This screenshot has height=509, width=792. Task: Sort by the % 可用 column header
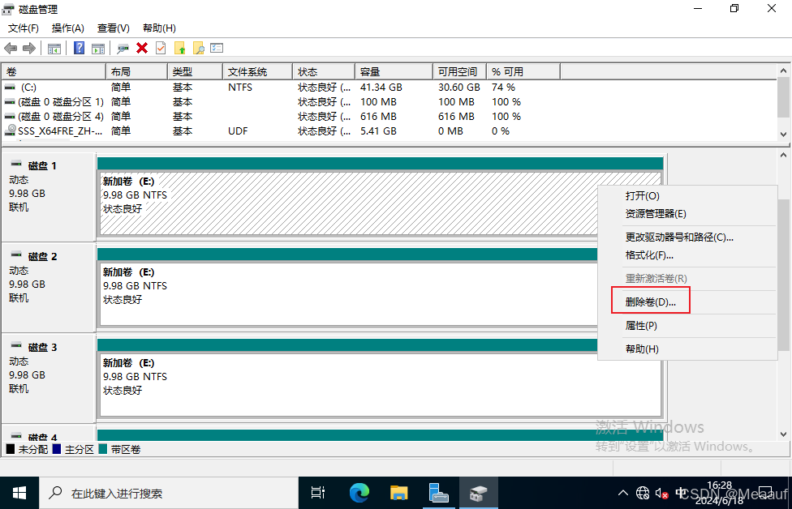[x=523, y=71]
